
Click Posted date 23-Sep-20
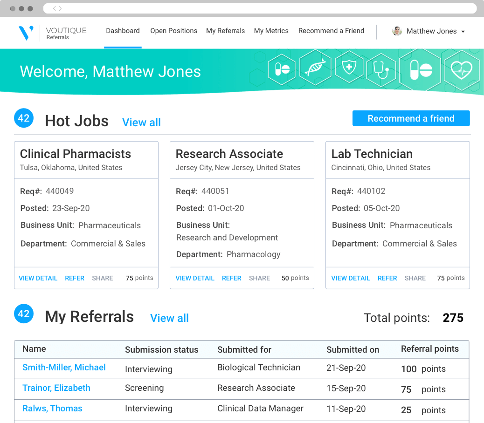coord(71,208)
